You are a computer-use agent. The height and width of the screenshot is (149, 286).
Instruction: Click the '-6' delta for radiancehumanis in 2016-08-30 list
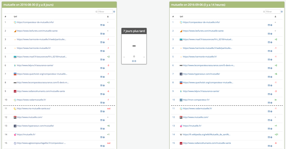coord(108,91)
